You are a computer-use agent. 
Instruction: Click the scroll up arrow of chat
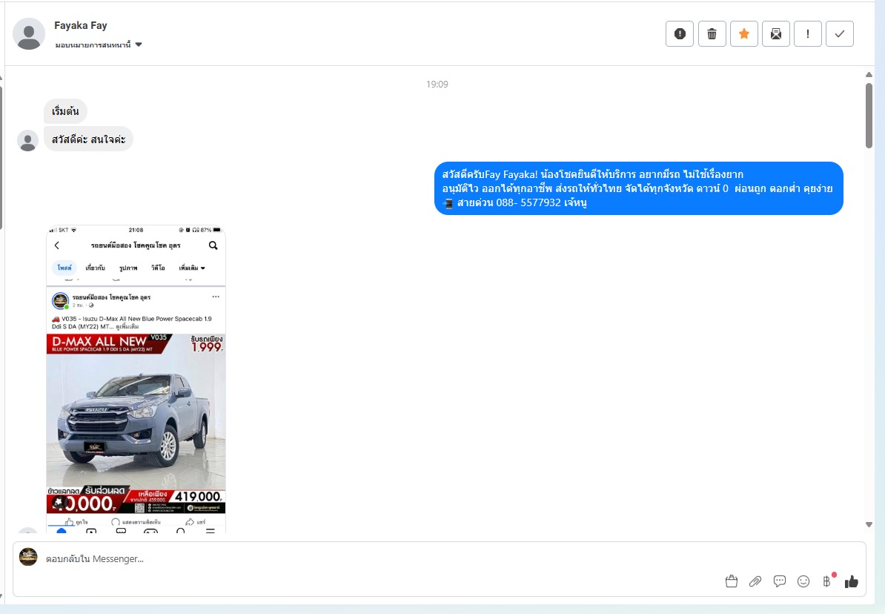[869, 75]
